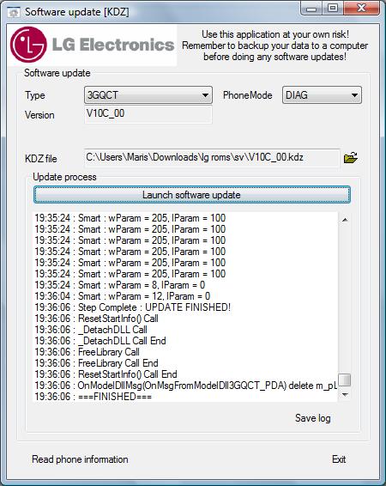
Task: Open the PhoneMode dropdown showing DIAG
Action: tap(322, 94)
